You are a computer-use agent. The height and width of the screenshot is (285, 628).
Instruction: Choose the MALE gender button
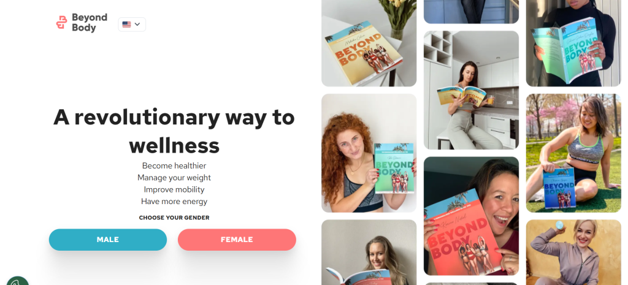(108, 240)
